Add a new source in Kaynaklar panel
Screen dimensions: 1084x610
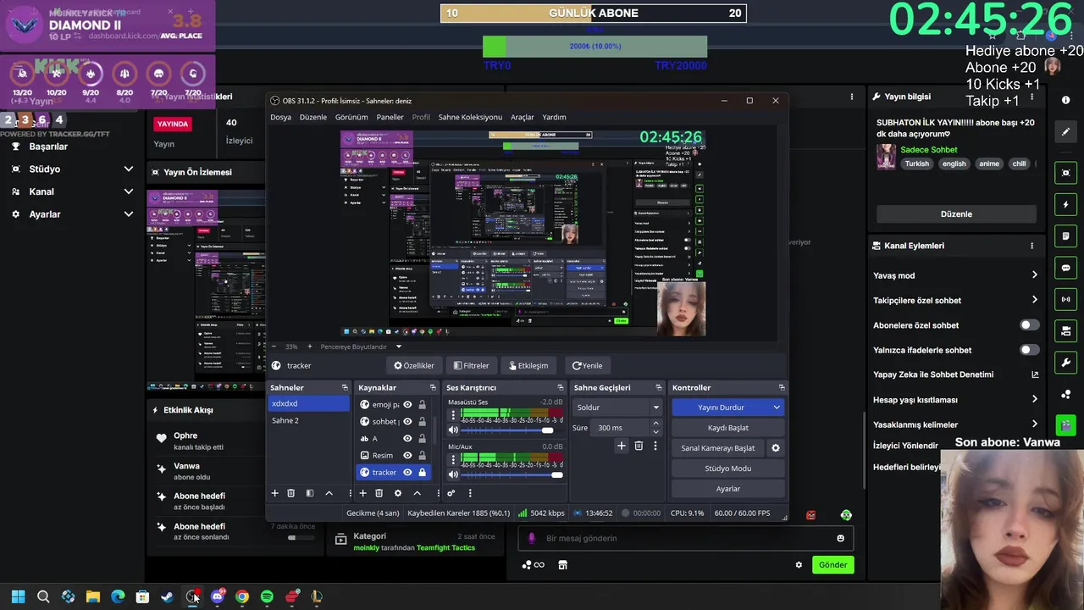click(x=362, y=493)
